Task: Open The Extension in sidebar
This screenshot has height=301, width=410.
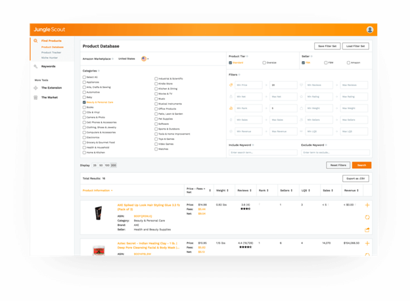Action: 51,88
